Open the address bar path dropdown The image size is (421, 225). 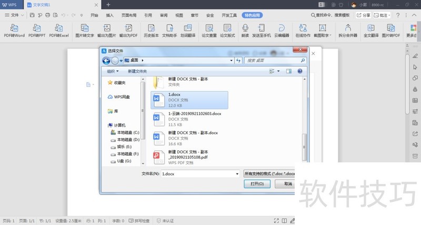[231, 60]
